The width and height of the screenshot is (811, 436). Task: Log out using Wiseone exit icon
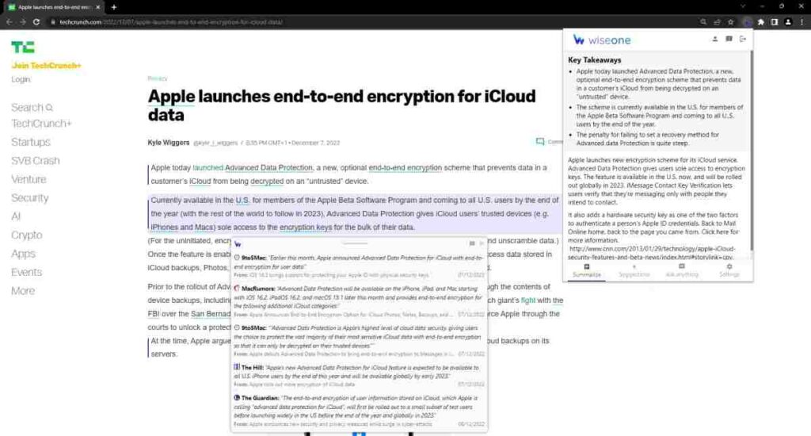click(743, 39)
